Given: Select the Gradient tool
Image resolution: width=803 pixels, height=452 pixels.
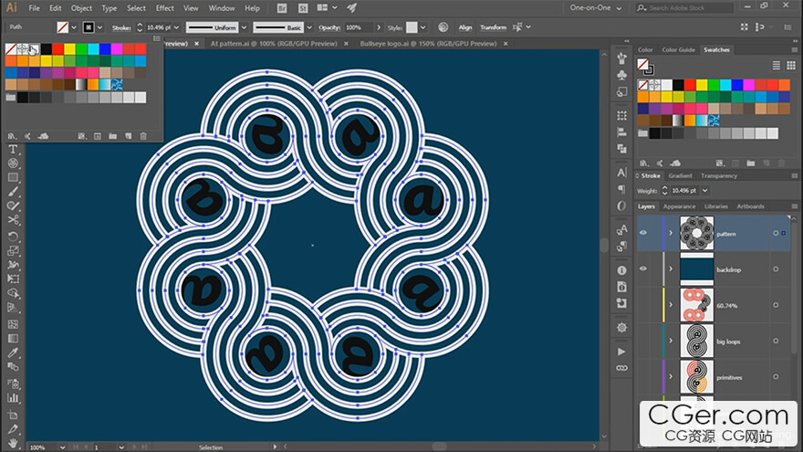Looking at the screenshot, I should click(14, 339).
